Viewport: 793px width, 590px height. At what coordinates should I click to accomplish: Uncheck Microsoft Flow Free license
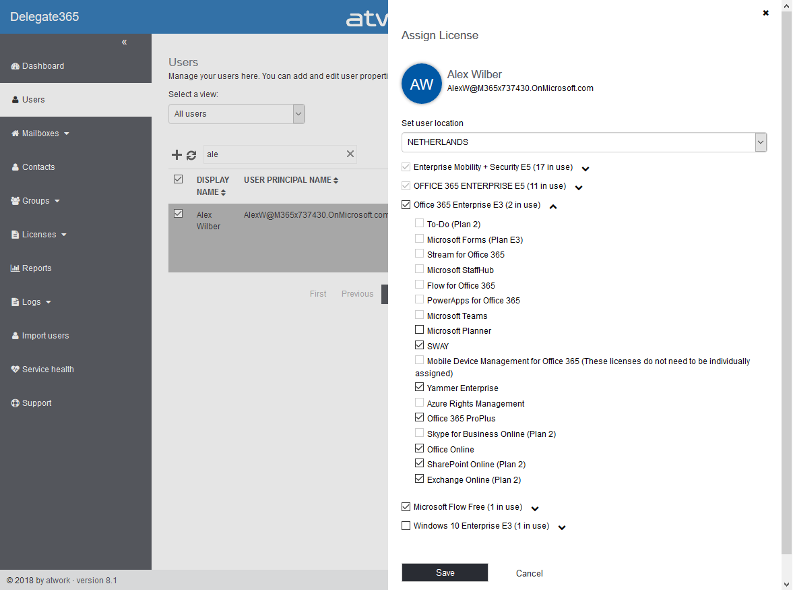(406, 506)
